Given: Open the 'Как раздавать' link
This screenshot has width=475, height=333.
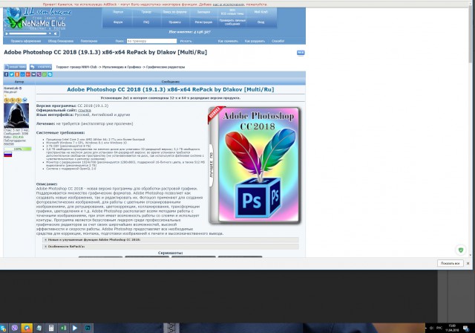Looking at the screenshot, I should [255, 41].
